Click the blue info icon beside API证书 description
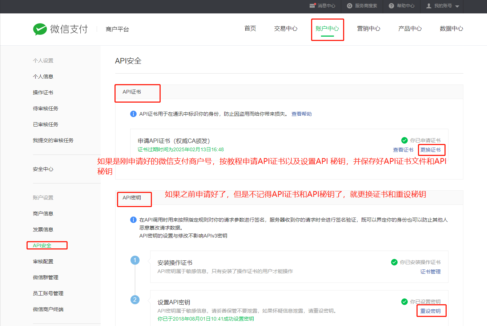Screen dimensions: 487x326 click(133, 114)
